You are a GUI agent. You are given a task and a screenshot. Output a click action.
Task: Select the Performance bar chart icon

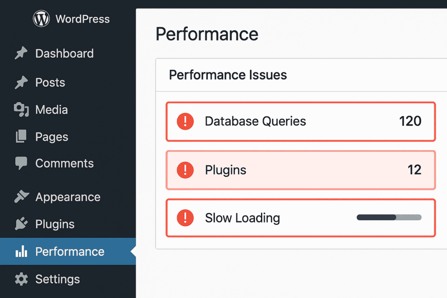tap(21, 251)
